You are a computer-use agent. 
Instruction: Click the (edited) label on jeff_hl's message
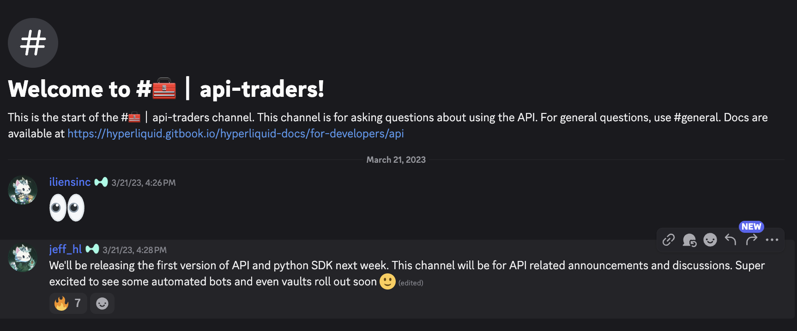[410, 283]
